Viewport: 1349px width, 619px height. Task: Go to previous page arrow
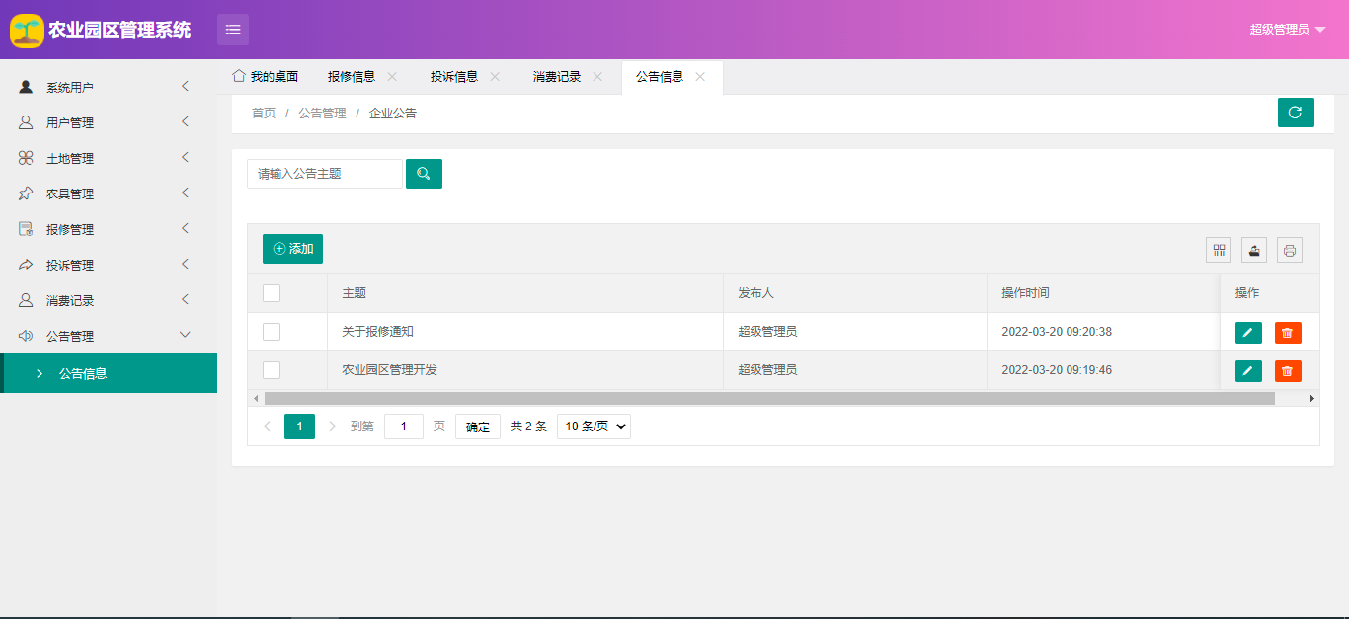pyautogui.click(x=267, y=426)
